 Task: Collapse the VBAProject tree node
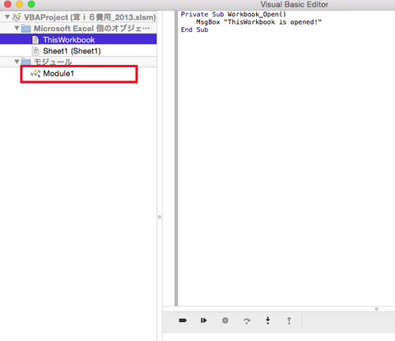coord(7,17)
